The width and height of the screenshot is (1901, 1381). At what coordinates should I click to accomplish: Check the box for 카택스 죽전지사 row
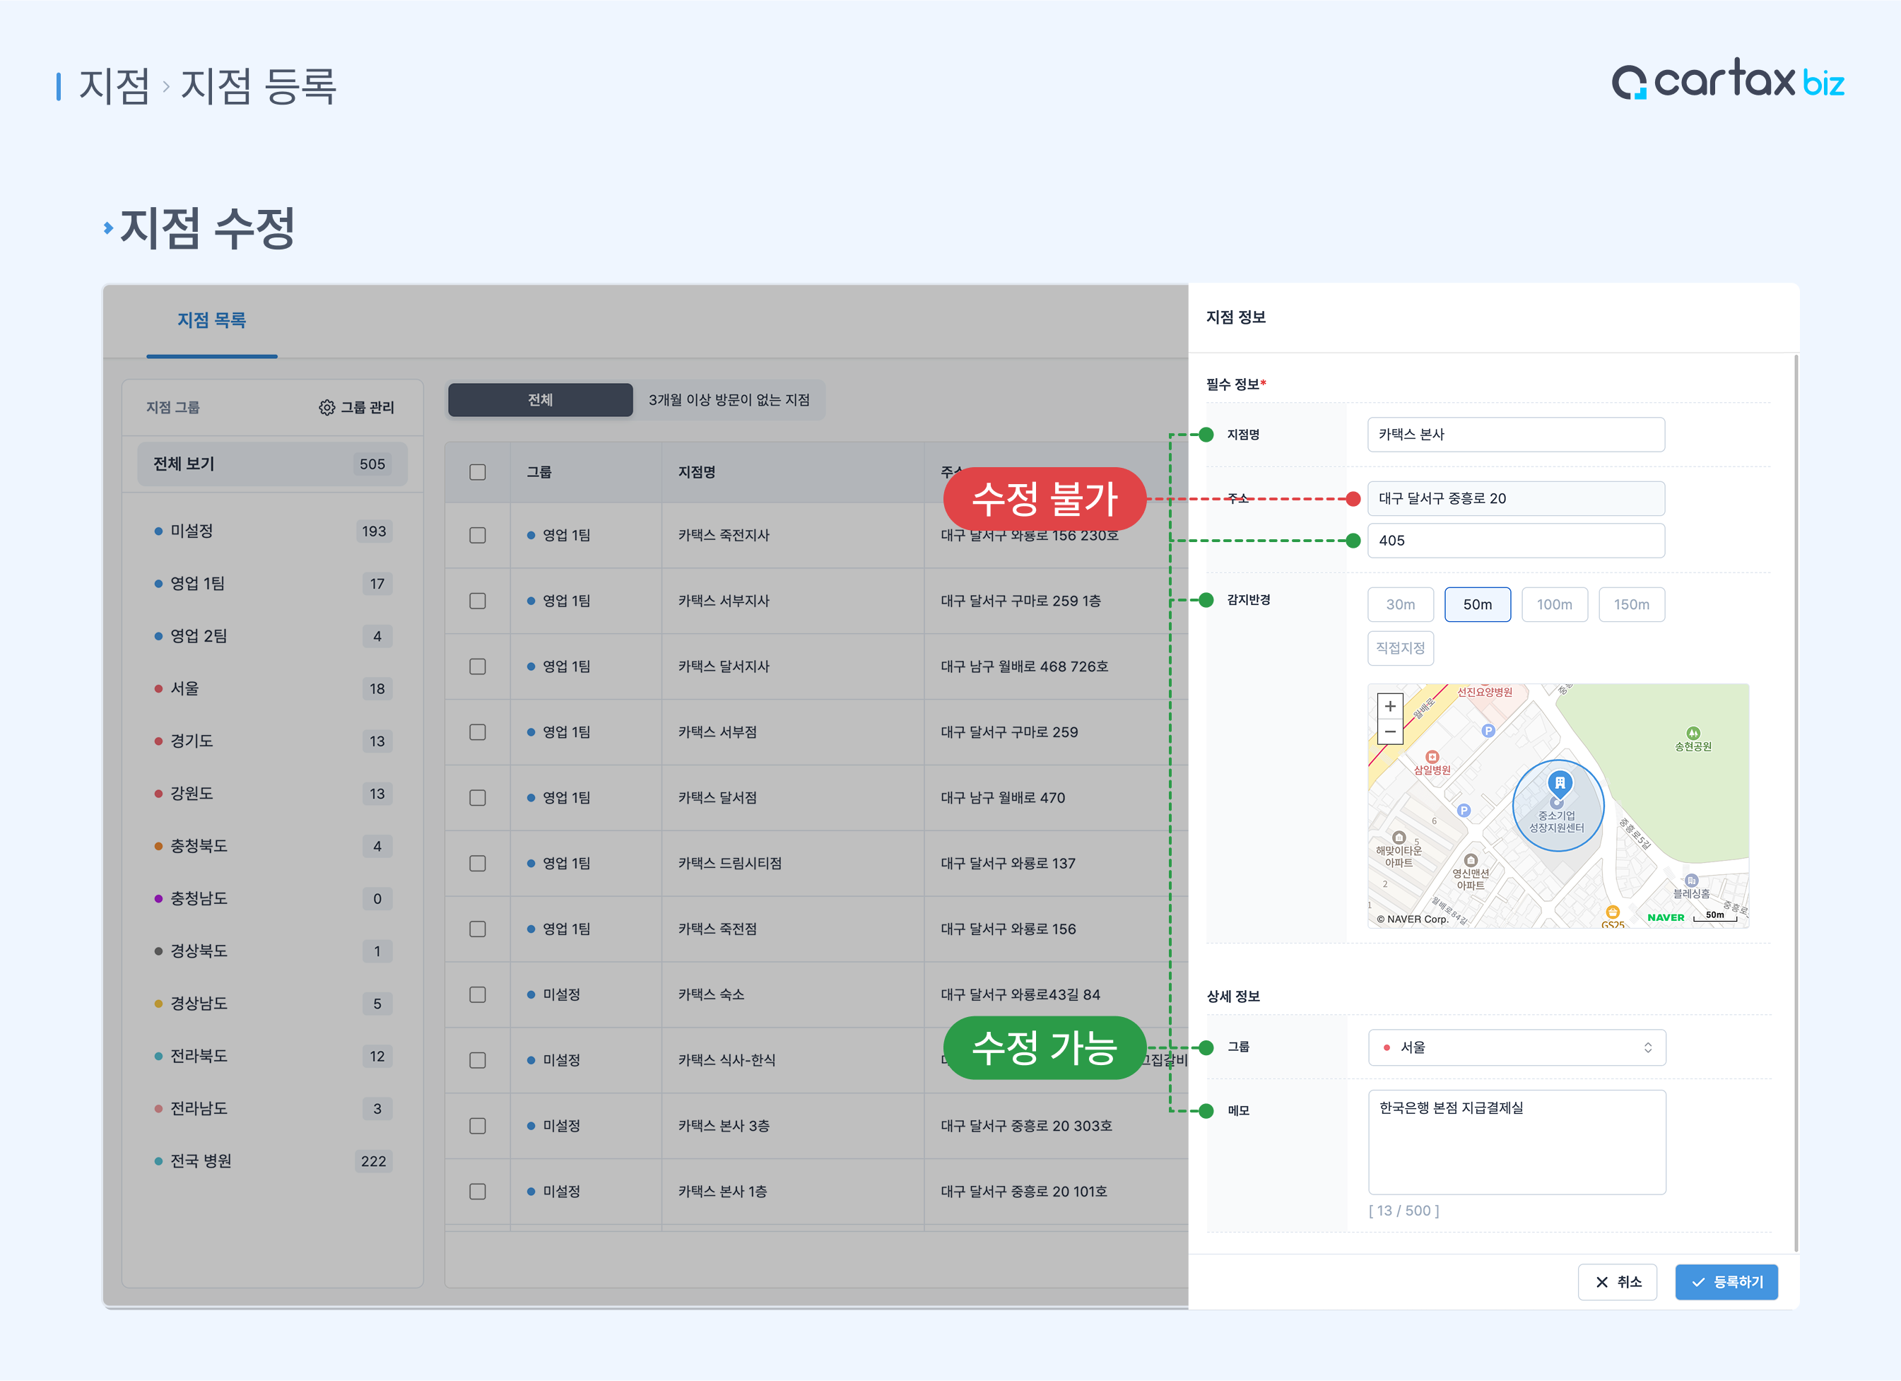(x=478, y=535)
